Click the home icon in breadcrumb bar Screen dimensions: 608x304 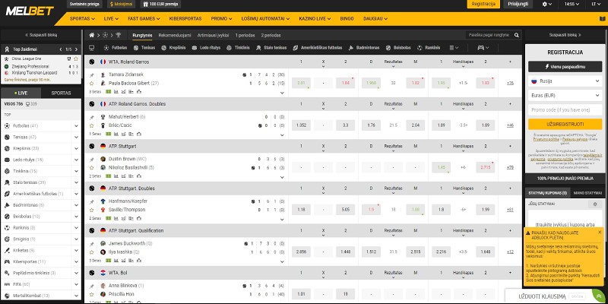pos(92,35)
